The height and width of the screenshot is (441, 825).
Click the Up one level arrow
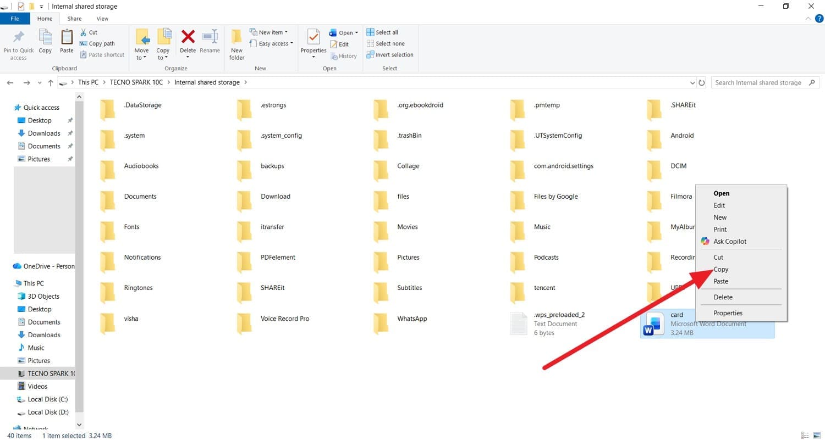(51, 82)
